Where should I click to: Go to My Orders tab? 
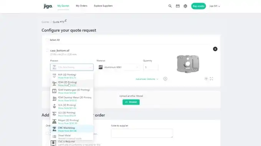81,6
